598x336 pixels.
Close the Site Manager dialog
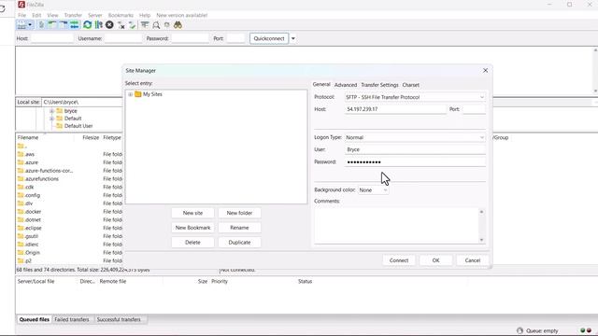485,71
